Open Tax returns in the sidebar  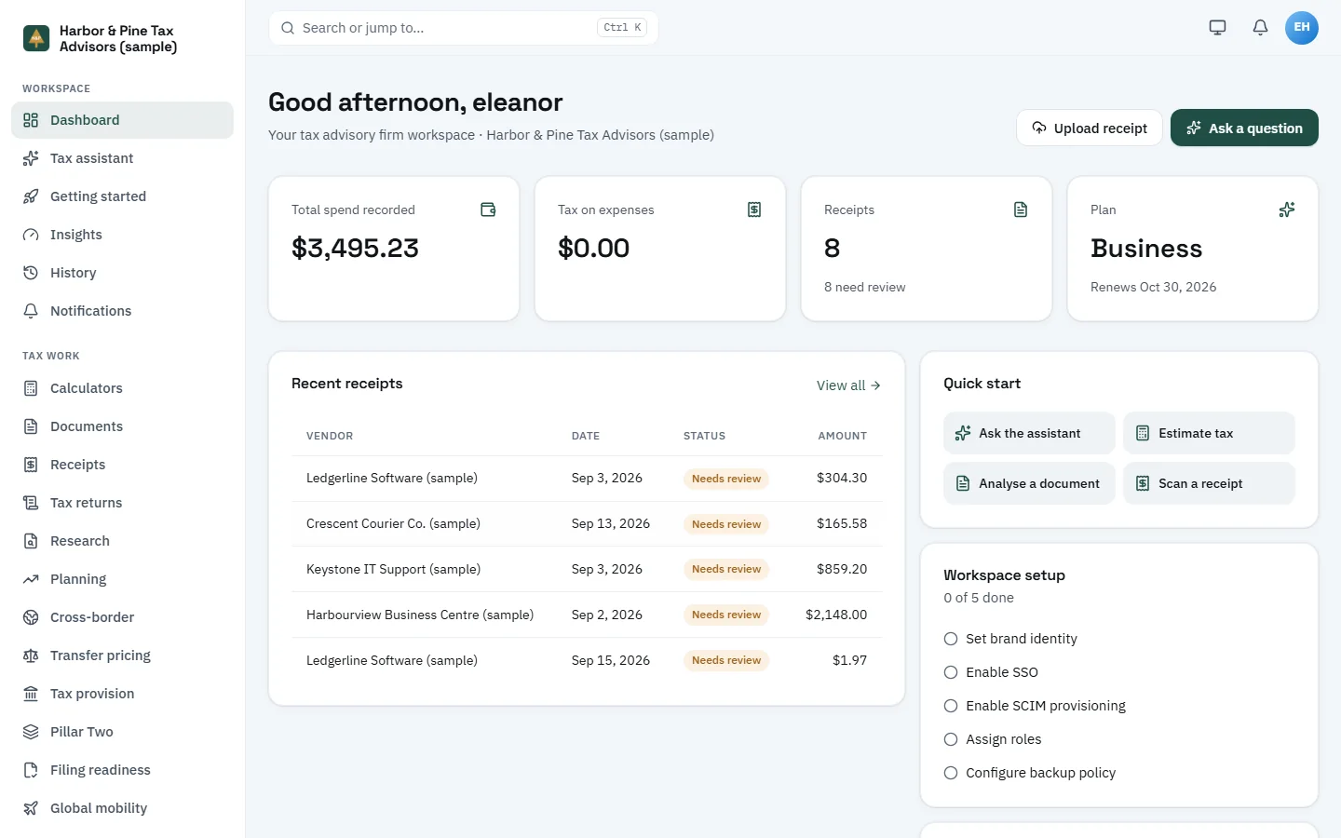coord(122,503)
